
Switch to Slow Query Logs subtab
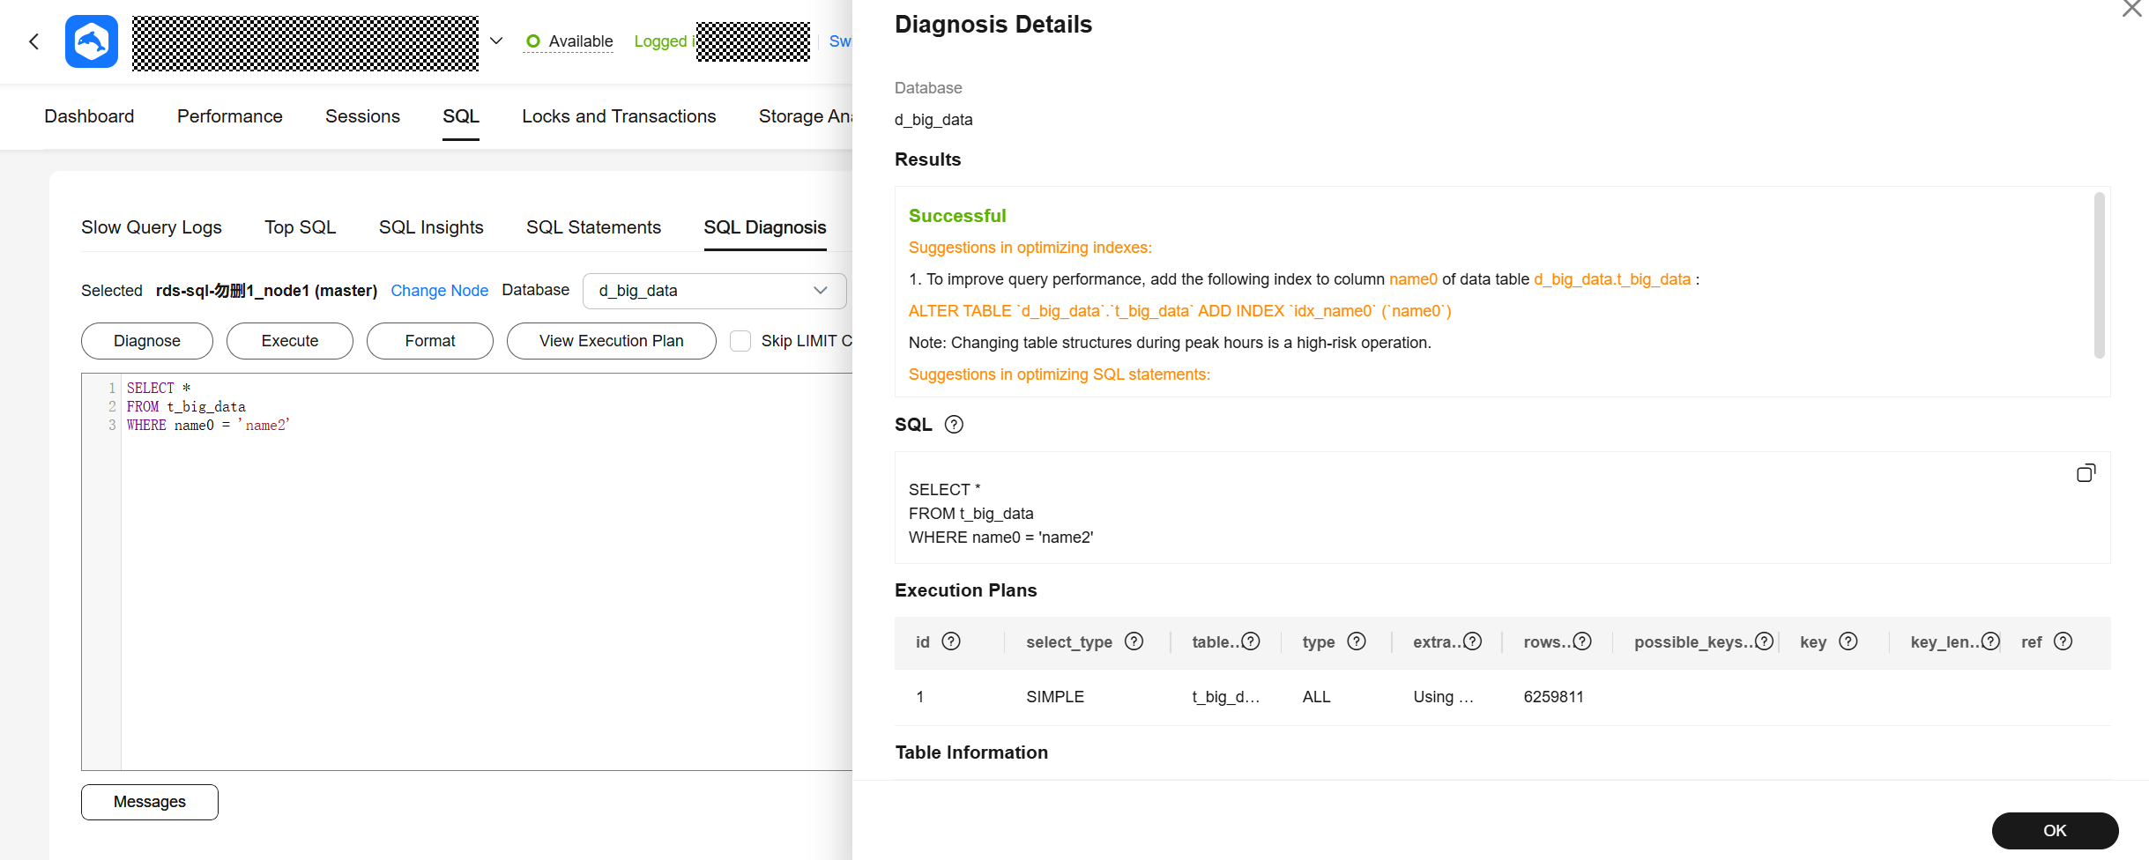152,227
